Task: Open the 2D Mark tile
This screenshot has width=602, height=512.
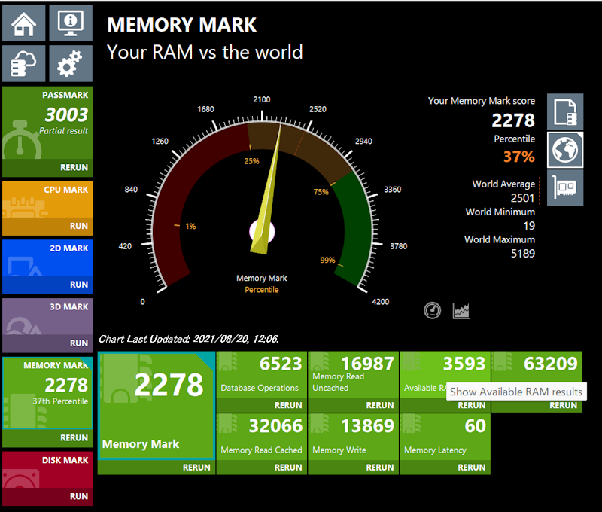Action: (47, 258)
